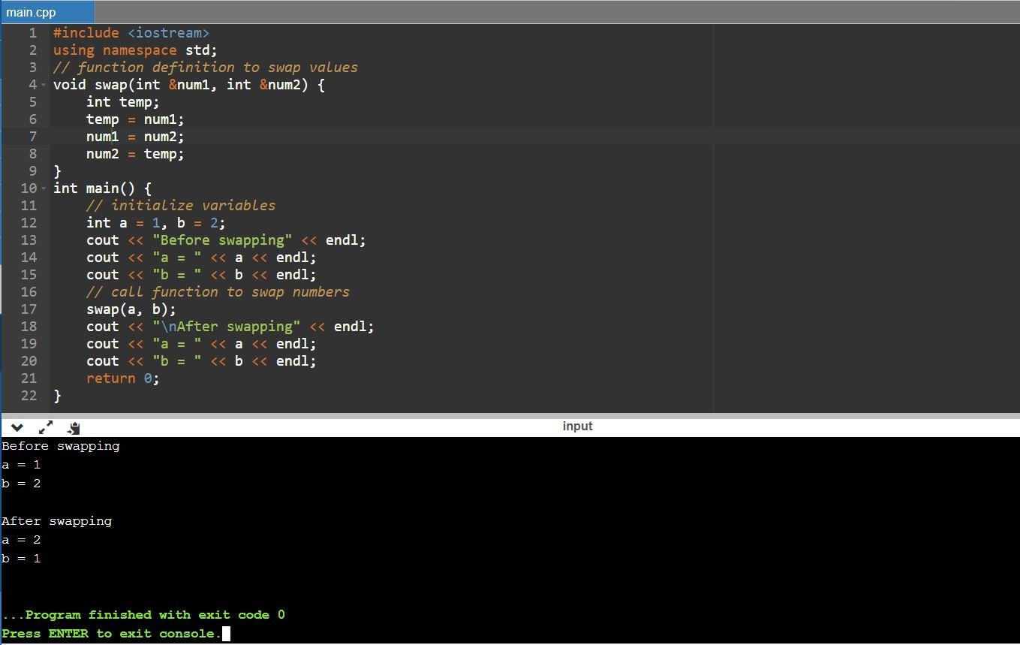Viewport: 1020px width, 645px height.
Task: Click on the swap(a, b); call
Action: click(x=131, y=309)
